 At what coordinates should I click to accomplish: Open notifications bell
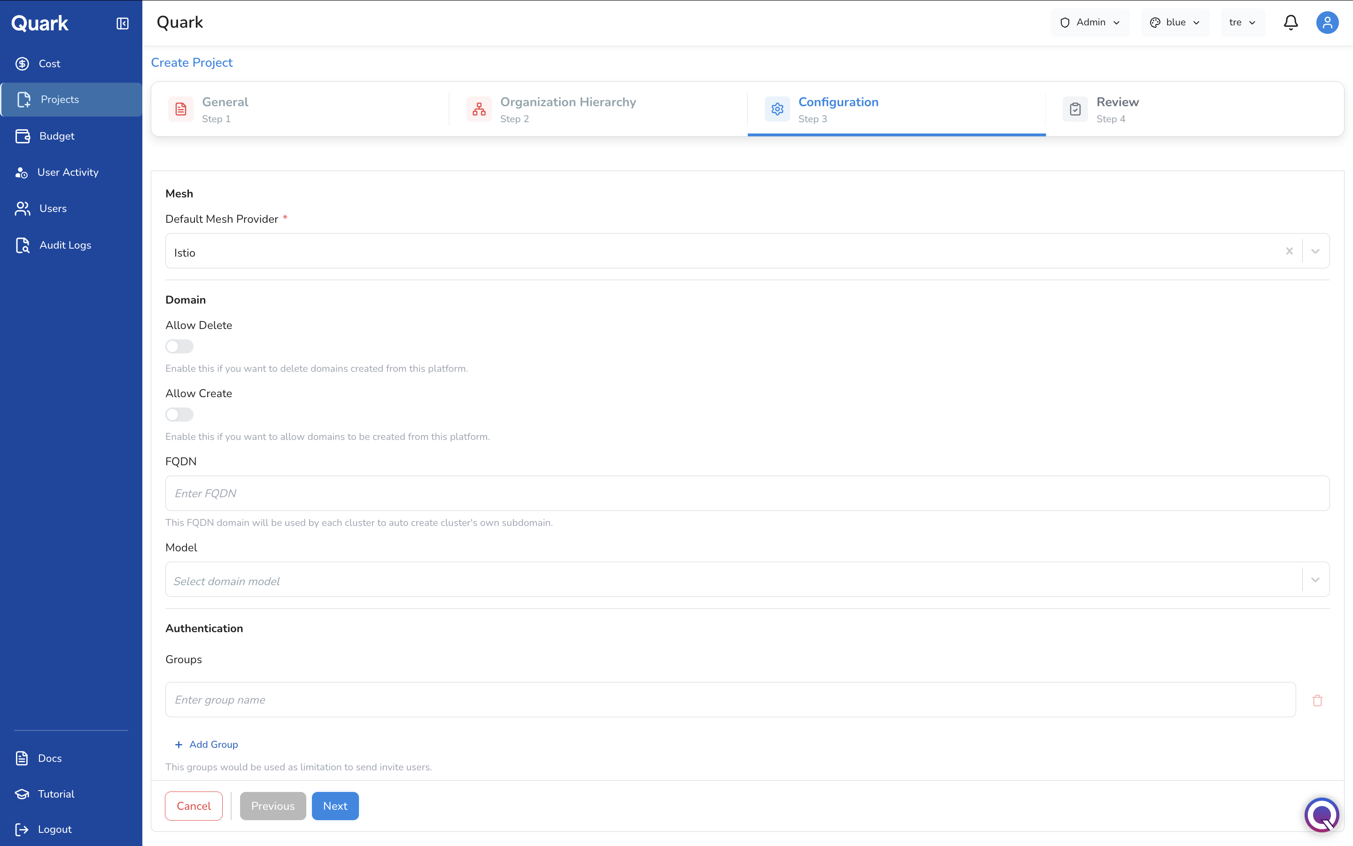pos(1291,23)
